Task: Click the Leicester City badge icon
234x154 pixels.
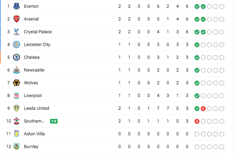Action: click(x=16, y=44)
